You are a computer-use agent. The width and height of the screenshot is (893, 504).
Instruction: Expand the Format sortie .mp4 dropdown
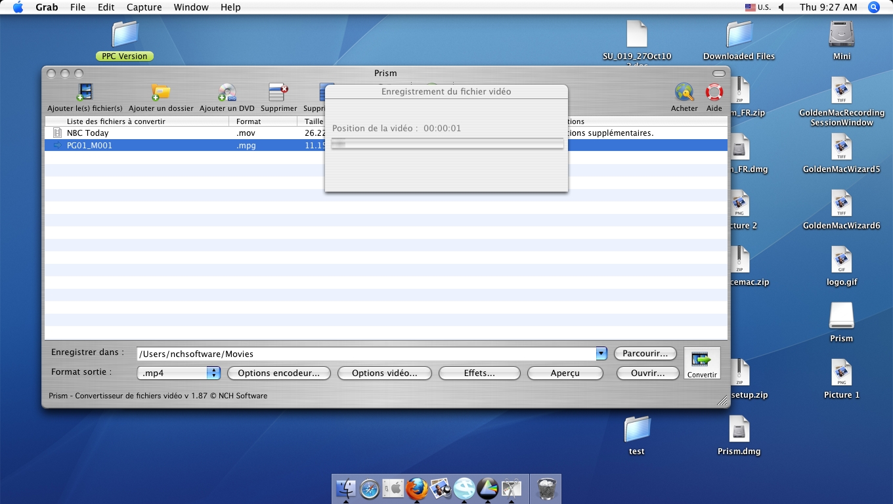pos(213,373)
